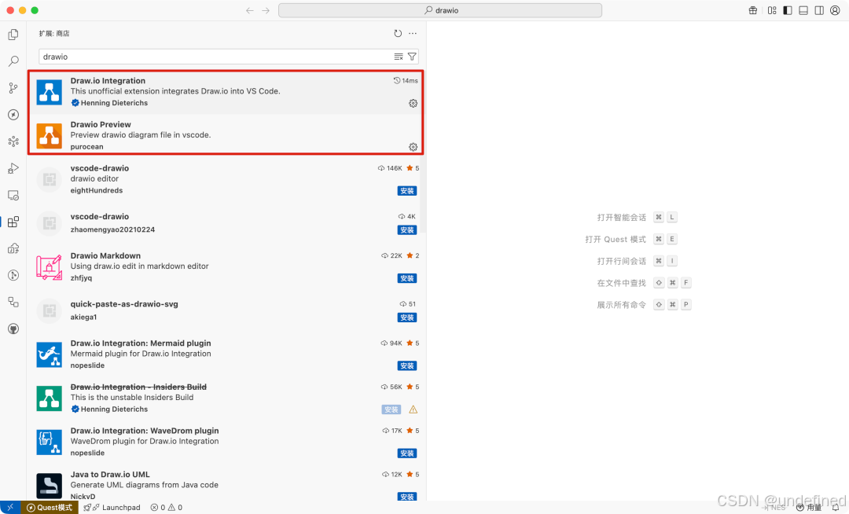Select the Draw.io Integration extension
The width and height of the screenshot is (849, 514).
pyautogui.click(x=226, y=92)
